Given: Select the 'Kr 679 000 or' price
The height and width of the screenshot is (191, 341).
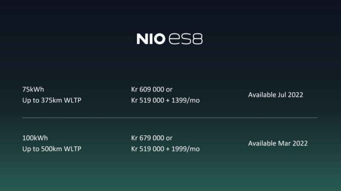Looking at the screenshot, I should point(152,138).
